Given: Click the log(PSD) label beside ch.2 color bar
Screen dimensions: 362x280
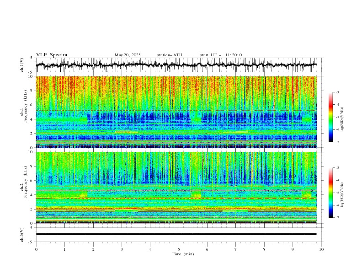Looking at the screenshot, I should pyautogui.click(x=342, y=195).
